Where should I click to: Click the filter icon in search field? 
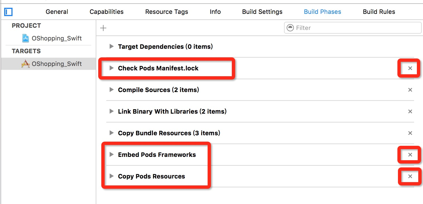click(290, 28)
